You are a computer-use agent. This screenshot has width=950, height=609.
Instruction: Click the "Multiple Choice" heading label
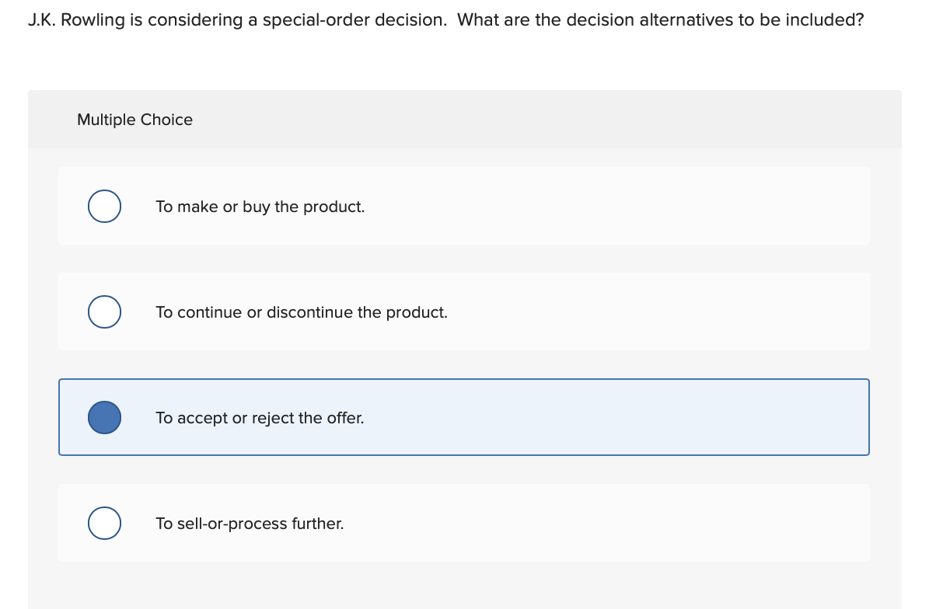(x=134, y=120)
